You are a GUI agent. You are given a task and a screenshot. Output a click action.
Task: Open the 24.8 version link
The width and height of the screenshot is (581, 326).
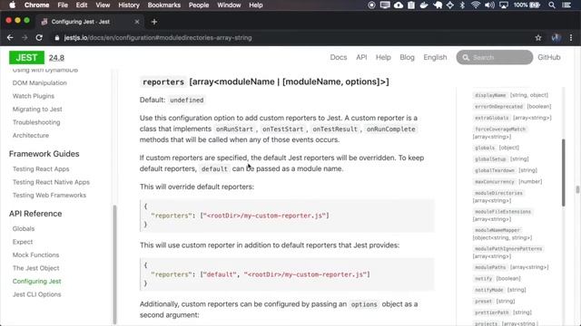56,58
